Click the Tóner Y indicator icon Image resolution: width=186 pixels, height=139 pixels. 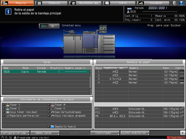pos(8,105)
